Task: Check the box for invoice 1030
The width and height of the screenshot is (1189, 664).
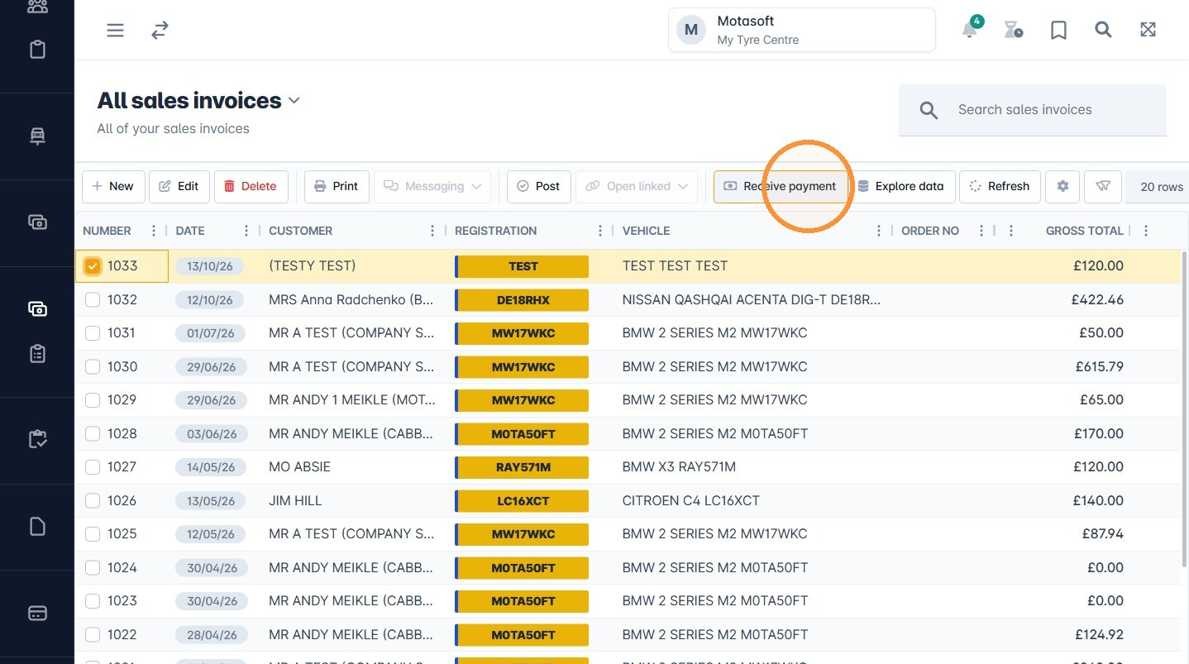Action: tap(93, 366)
